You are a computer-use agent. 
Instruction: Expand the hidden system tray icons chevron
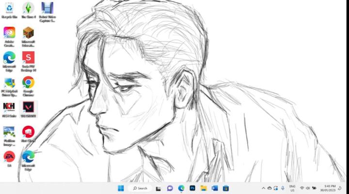click(x=264, y=188)
